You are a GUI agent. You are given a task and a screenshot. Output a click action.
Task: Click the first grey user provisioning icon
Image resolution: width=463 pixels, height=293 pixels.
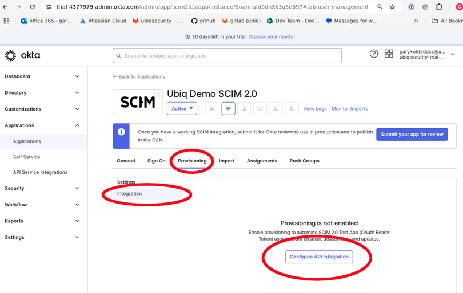(244, 109)
